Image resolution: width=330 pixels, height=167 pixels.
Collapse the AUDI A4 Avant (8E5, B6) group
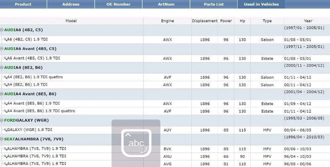tap(2, 94)
